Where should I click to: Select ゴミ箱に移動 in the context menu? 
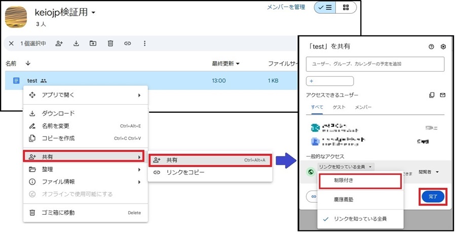[x=58, y=213]
